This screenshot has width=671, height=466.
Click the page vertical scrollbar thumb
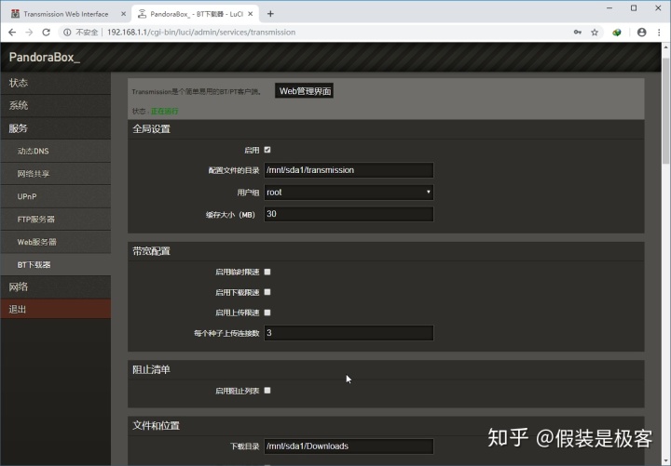tap(665, 111)
